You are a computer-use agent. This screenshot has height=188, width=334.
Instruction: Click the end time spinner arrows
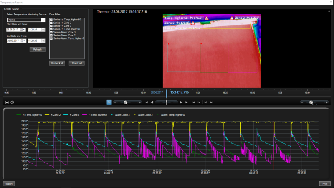pos(43,41)
